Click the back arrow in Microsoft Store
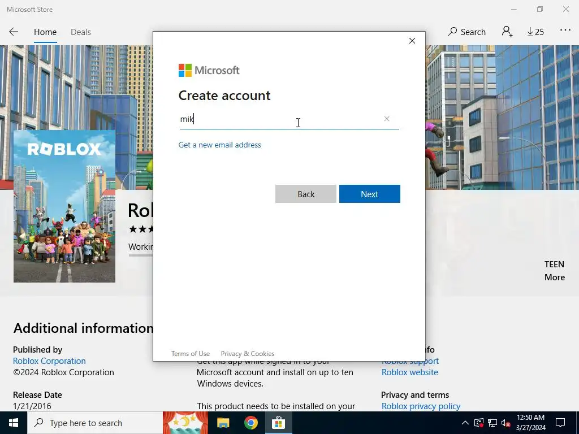This screenshot has width=579, height=434. coord(14,32)
